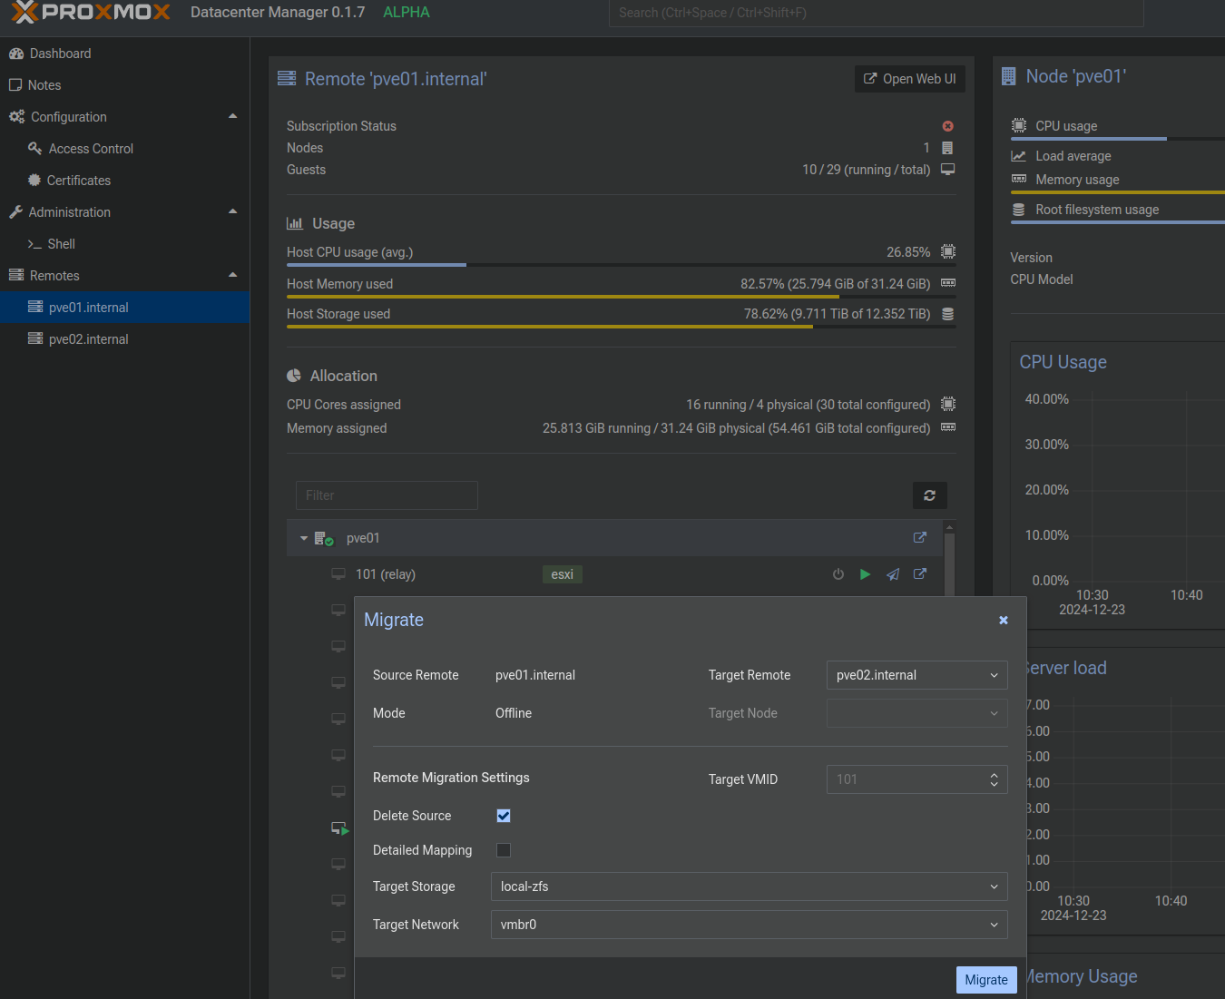1225x999 pixels.
Task: Click the Migrate button
Action: pos(986,980)
